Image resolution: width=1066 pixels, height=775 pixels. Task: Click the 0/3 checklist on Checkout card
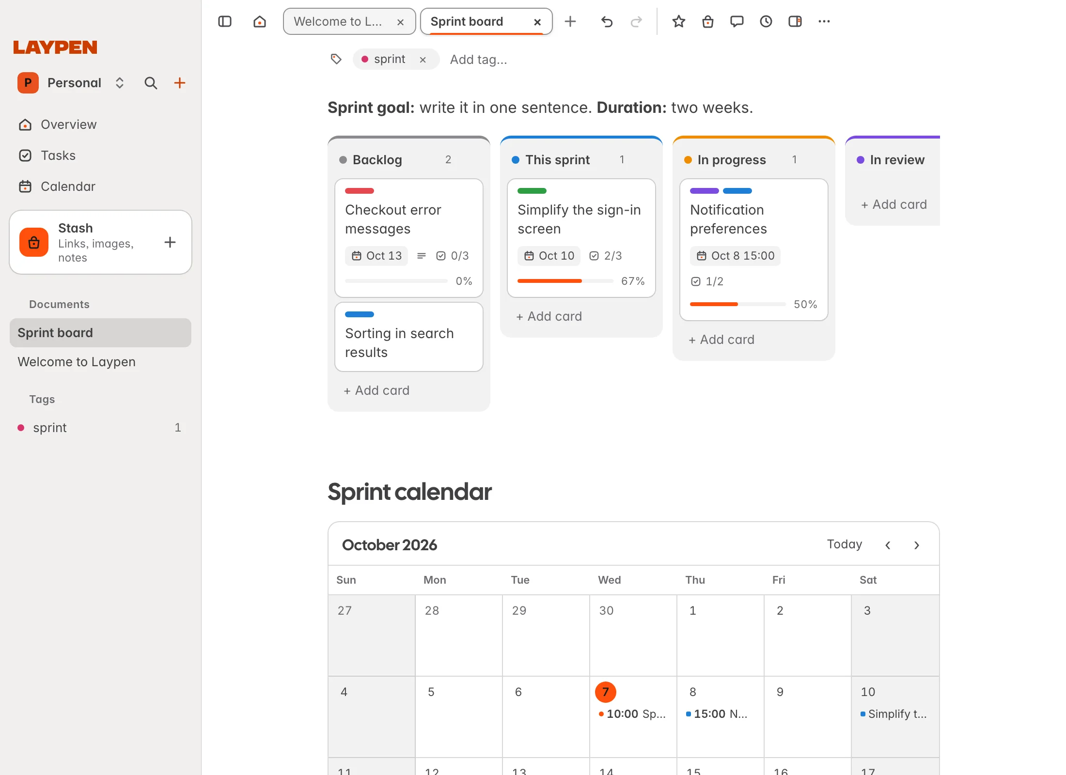pyautogui.click(x=453, y=256)
